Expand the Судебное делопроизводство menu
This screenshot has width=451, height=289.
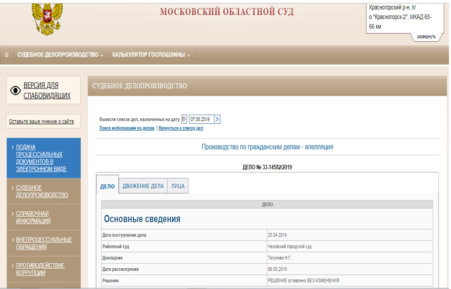(60, 55)
